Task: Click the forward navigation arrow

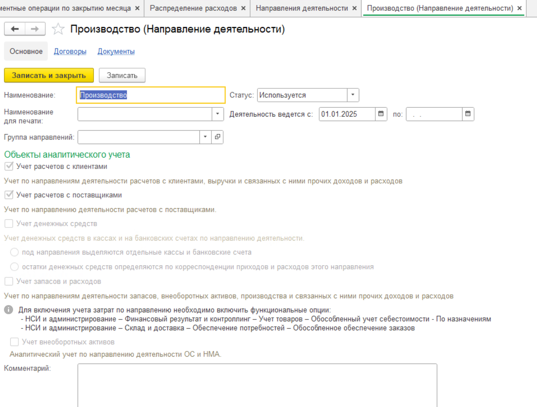Action: (x=35, y=29)
